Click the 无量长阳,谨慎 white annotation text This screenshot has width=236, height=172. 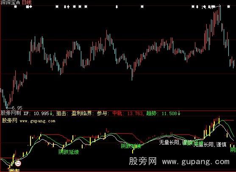[210, 144]
